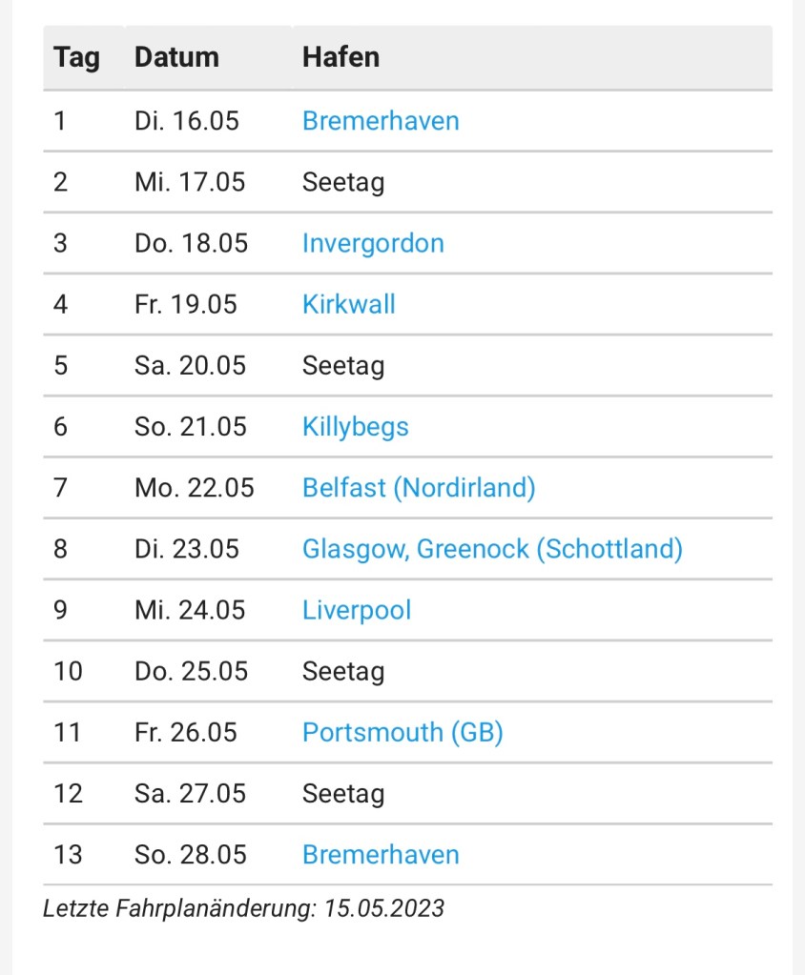Click the Letzte Fahrplanänderung note
This screenshot has height=975, width=805.
coord(243,908)
